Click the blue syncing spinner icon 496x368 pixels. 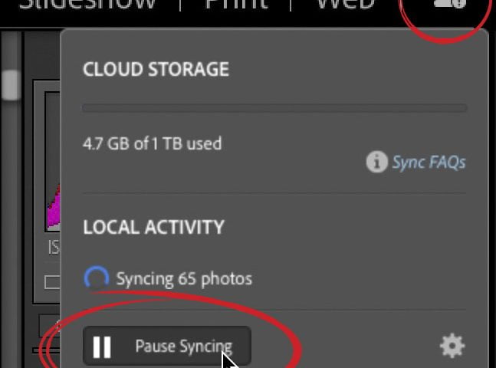(96, 278)
